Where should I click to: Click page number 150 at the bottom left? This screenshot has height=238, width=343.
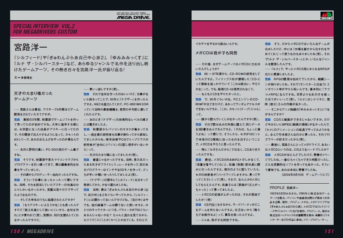click(15, 231)
